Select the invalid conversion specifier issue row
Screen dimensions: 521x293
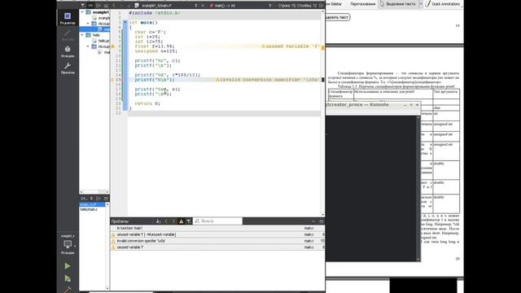click(217, 241)
